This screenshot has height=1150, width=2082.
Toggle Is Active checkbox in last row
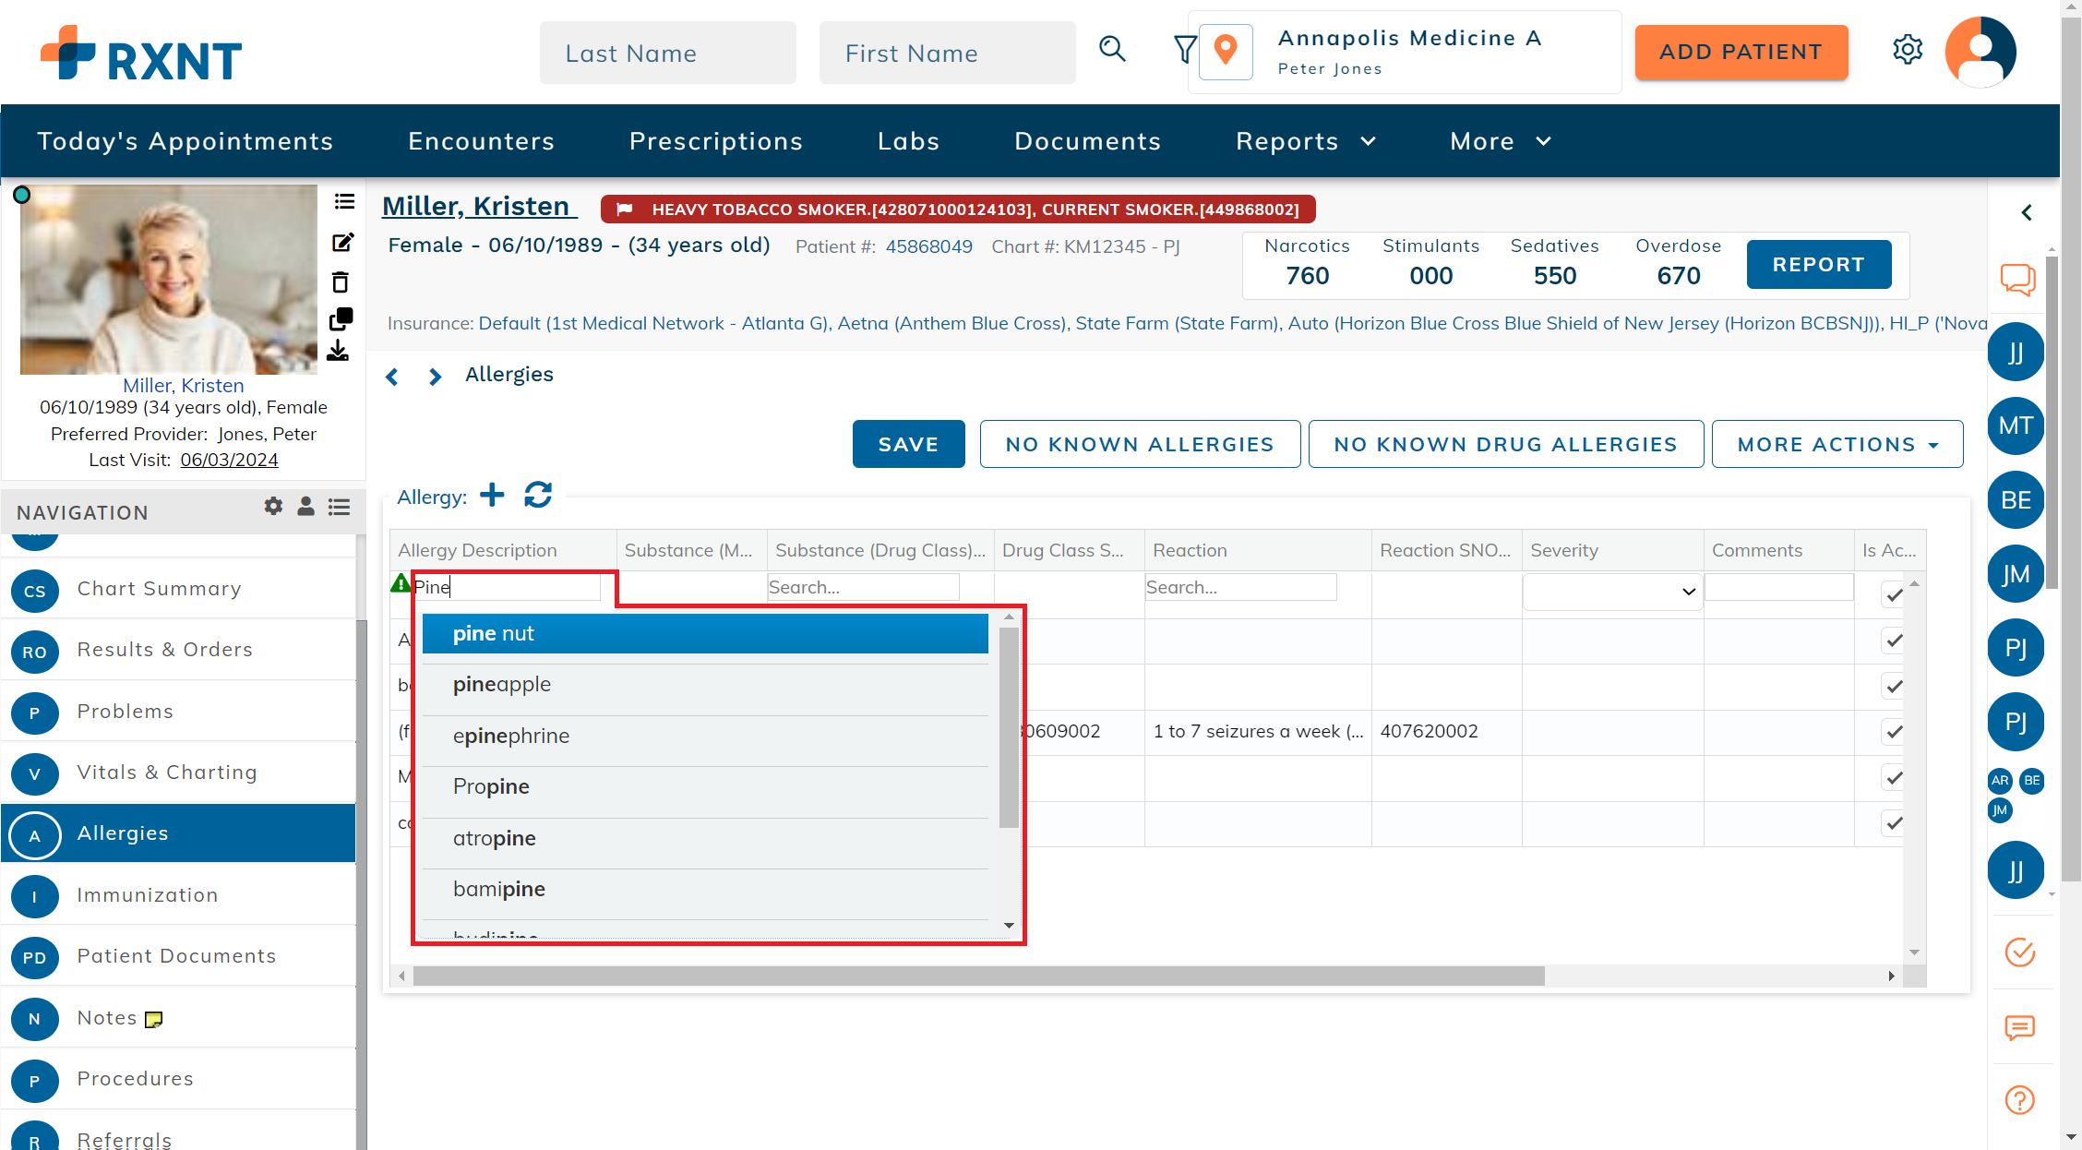pyautogui.click(x=1894, y=822)
